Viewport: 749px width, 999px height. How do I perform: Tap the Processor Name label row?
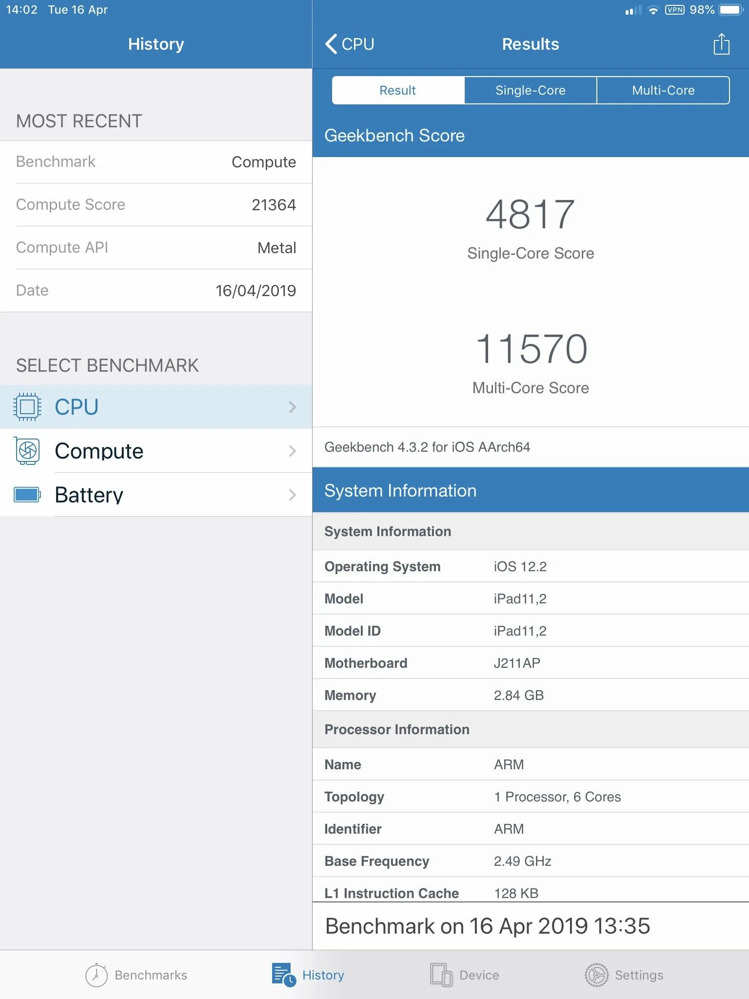coord(531,764)
